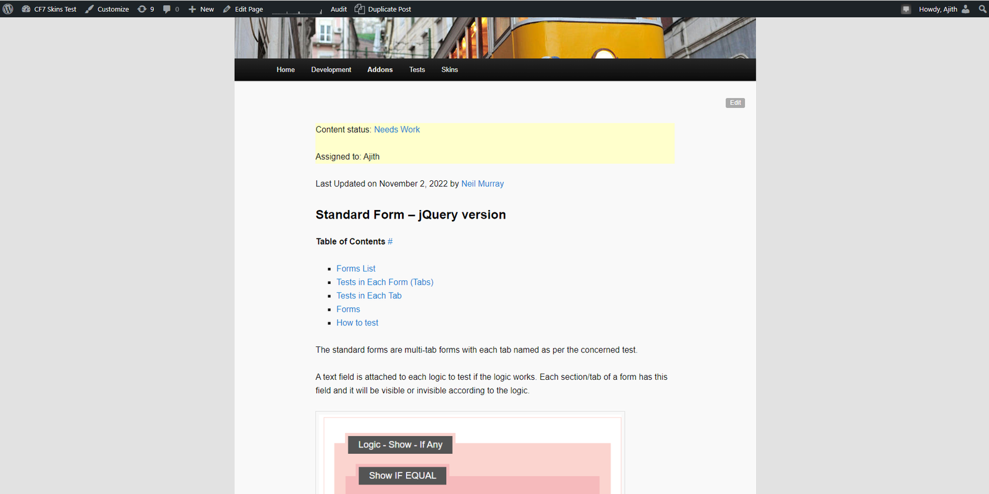Open the New content menu
The height and width of the screenshot is (494, 989).
pyautogui.click(x=201, y=9)
